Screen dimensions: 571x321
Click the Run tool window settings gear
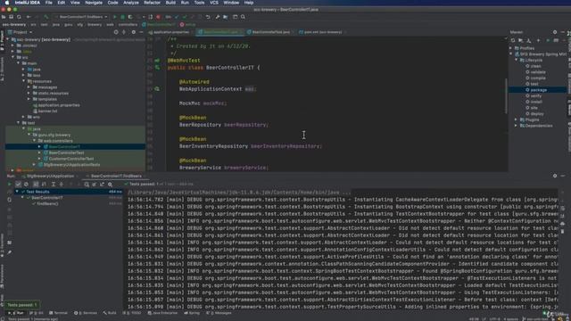[x=555, y=176]
